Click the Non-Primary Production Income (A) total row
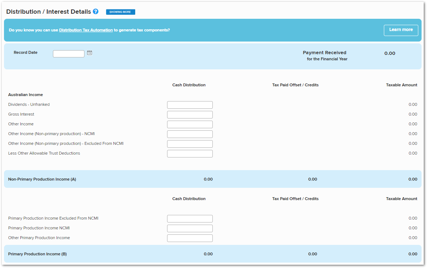The width and height of the screenshot is (427, 268). [42, 179]
